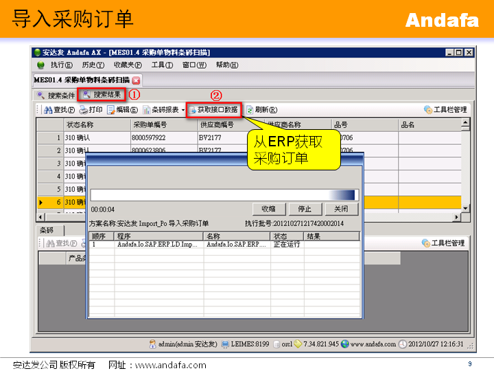
Task: Click 获取接口数据 to fetch ERP data
Action: (213, 110)
